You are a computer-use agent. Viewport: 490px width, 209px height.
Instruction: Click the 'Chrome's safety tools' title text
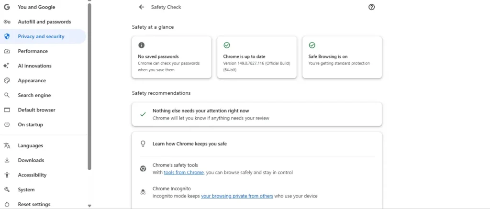[175, 165]
